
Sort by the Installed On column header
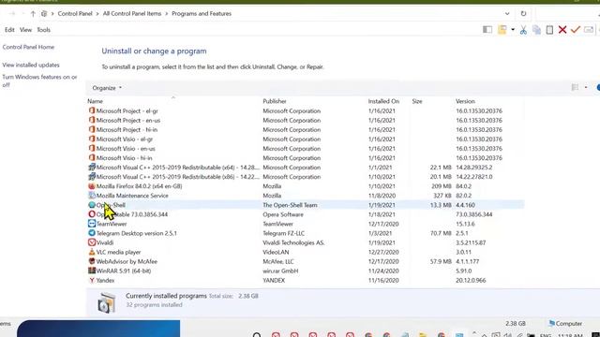383,101
